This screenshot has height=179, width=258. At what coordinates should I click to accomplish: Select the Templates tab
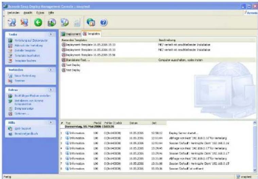click(91, 34)
